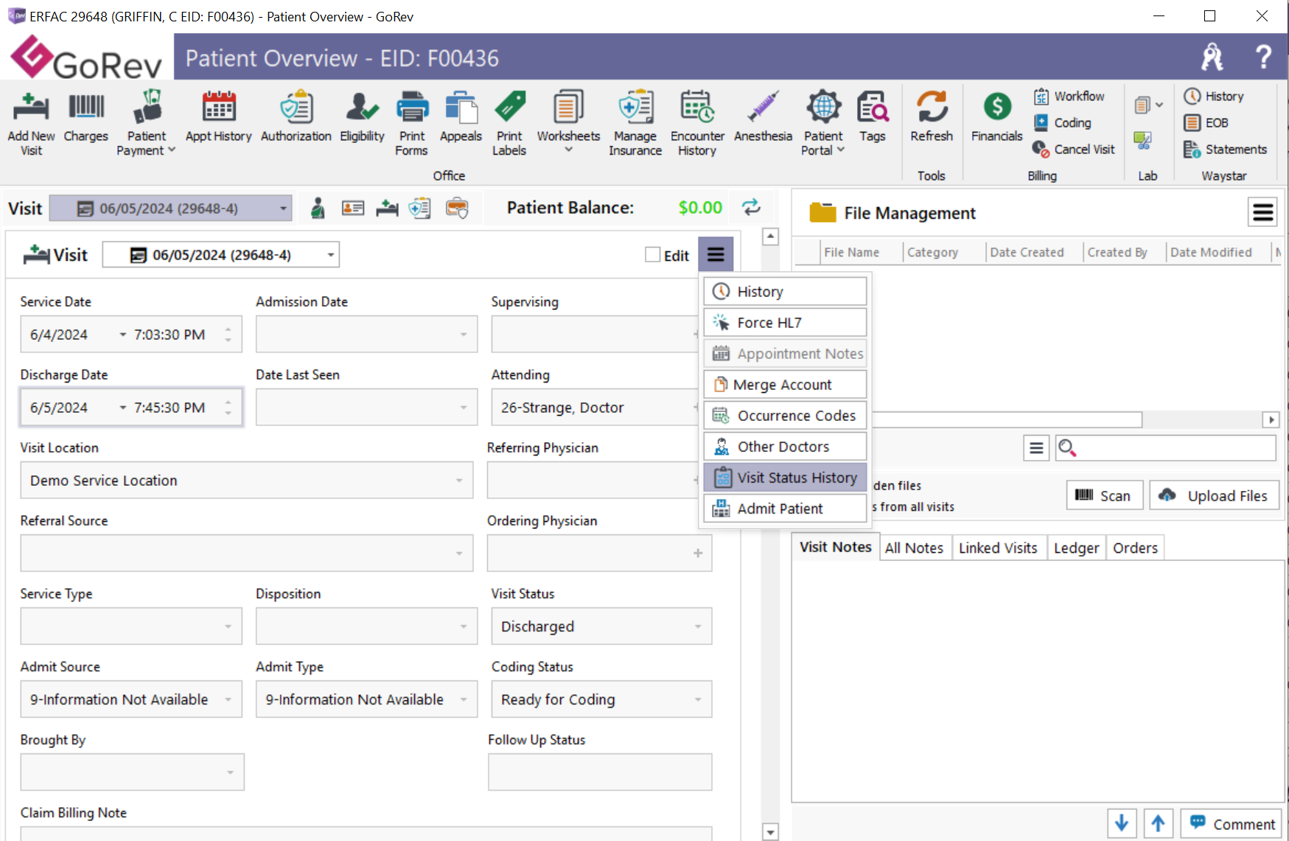This screenshot has height=841, width=1289.
Task: Open Workflow in Billing group
Action: coord(1069,96)
